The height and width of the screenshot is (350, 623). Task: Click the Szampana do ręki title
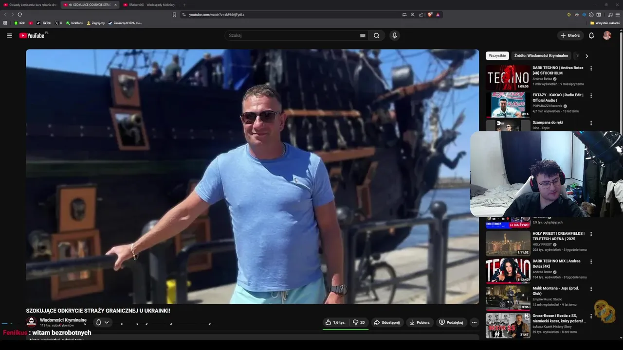[x=548, y=122]
